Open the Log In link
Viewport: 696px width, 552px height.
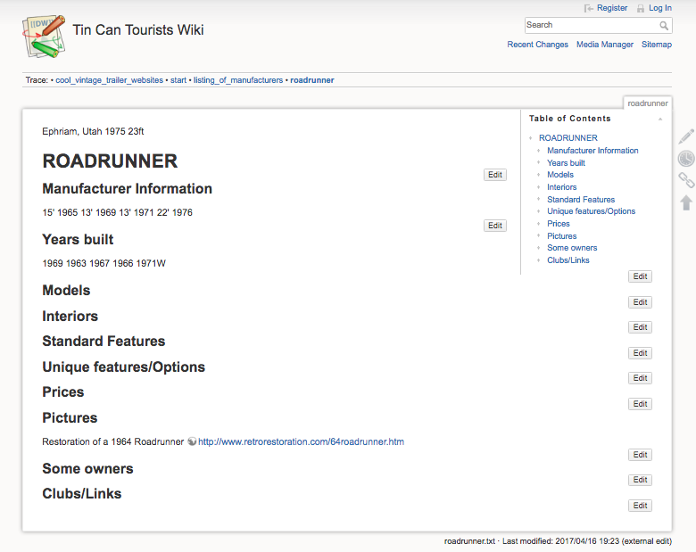(x=660, y=8)
